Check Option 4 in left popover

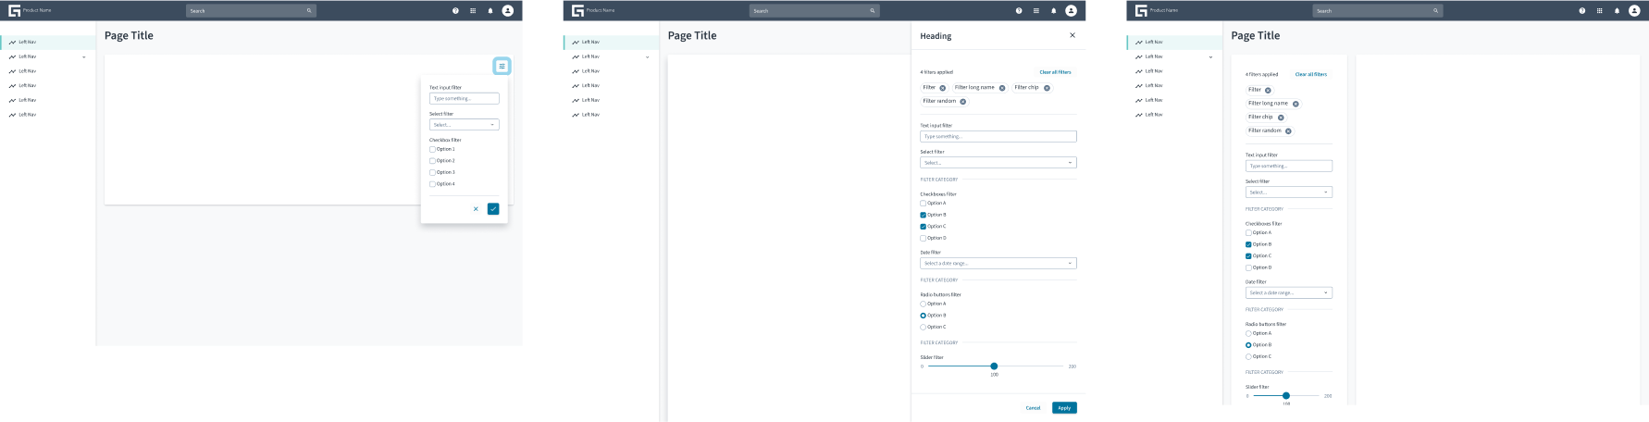(432, 184)
